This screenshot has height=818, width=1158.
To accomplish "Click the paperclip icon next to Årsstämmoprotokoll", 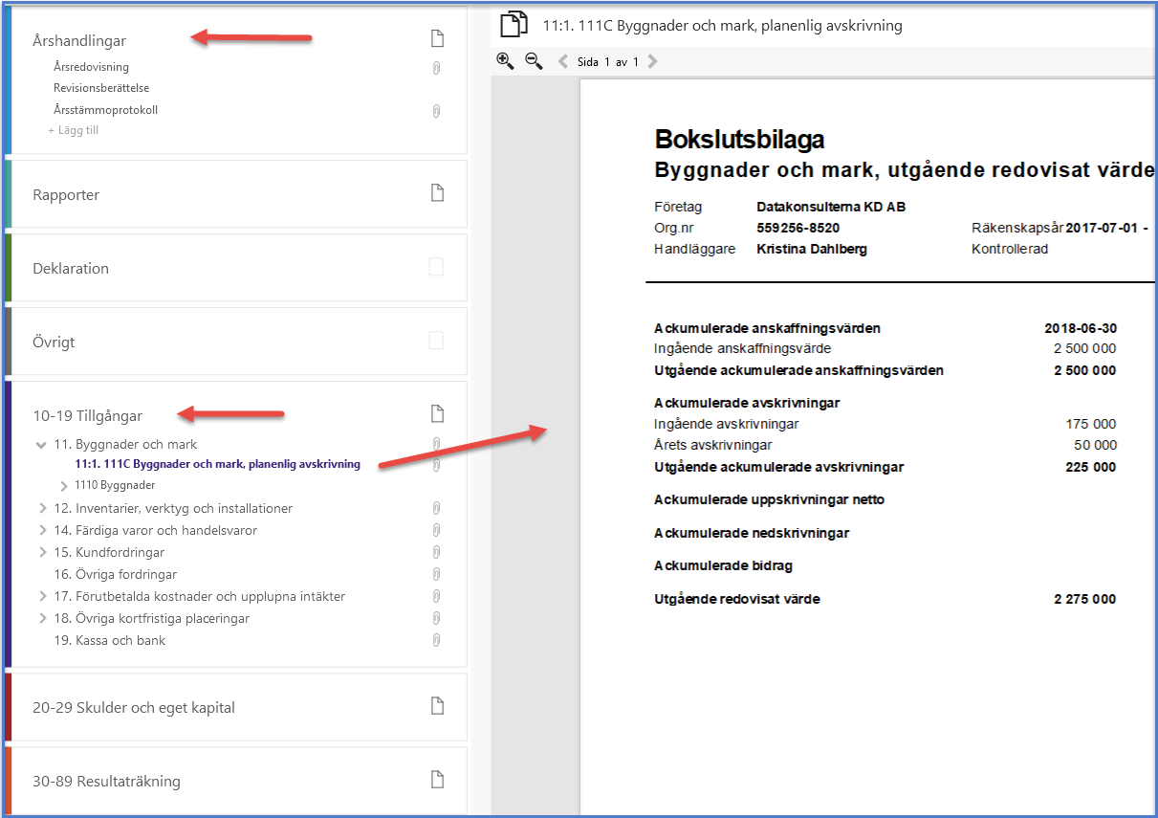I will click(436, 111).
